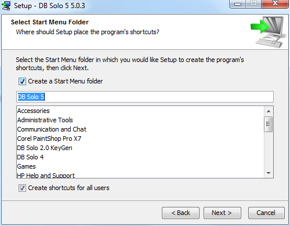Click the scroll up arrow of folder list
The image size is (290, 226).
click(269, 111)
